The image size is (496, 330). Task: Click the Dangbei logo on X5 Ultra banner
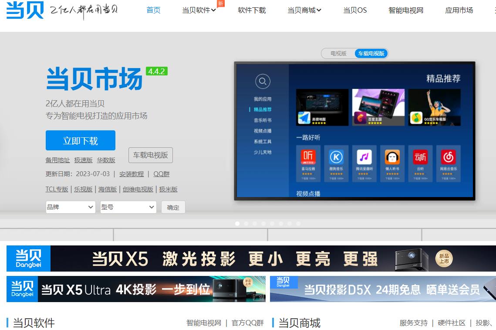(x=22, y=289)
